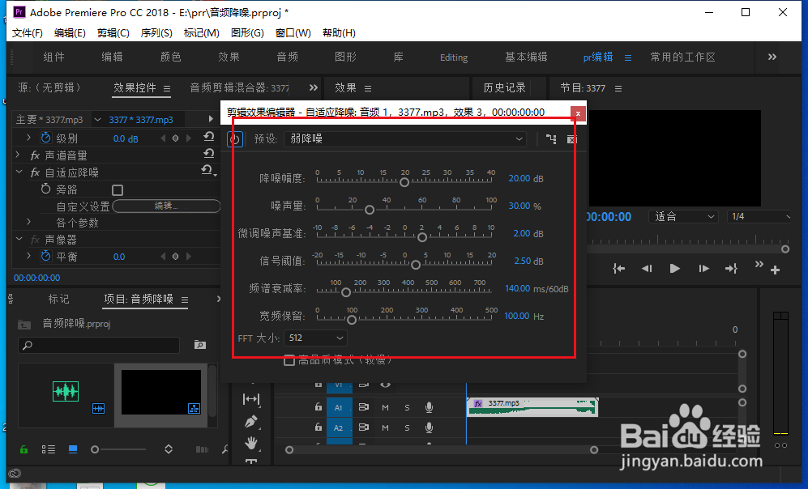
Task: Mute audio track A2
Action: pyautogui.click(x=385, y=427)
